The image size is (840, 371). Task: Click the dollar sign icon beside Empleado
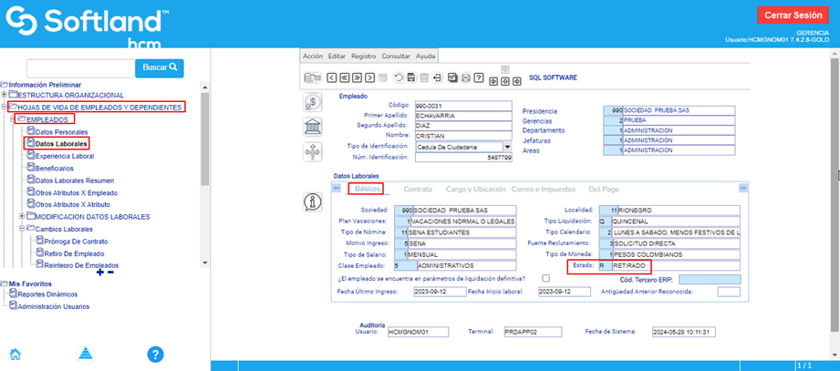point(313,102)
